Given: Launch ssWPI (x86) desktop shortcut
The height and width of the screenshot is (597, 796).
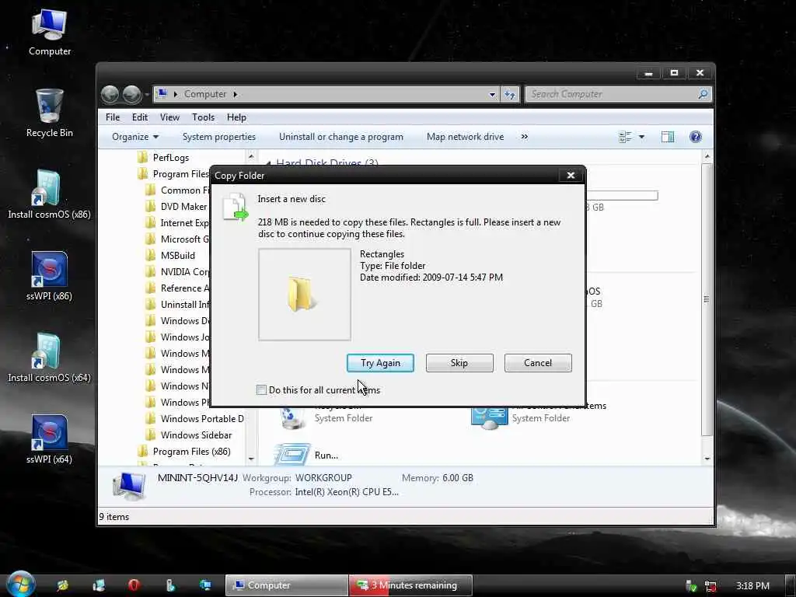Looking at the screenshot, I should click(x=49, y=276).
